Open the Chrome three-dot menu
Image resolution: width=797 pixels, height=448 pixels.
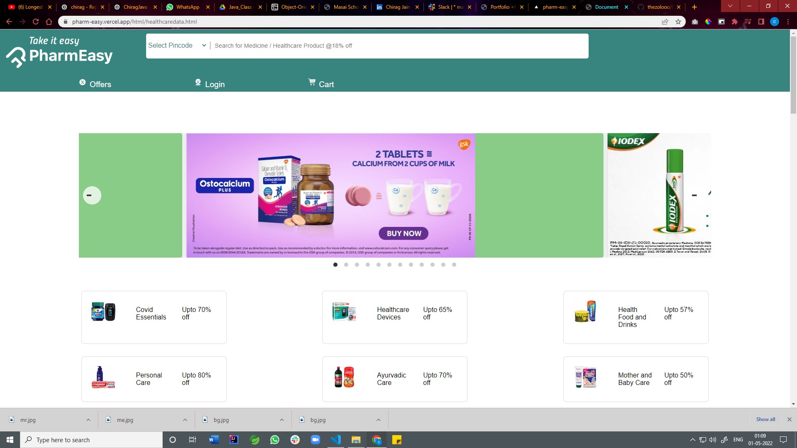click(788, 22)
